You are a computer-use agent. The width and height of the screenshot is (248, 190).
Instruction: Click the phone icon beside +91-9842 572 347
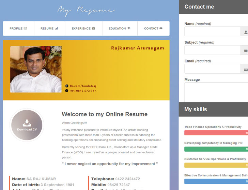[x=67, y=91]
